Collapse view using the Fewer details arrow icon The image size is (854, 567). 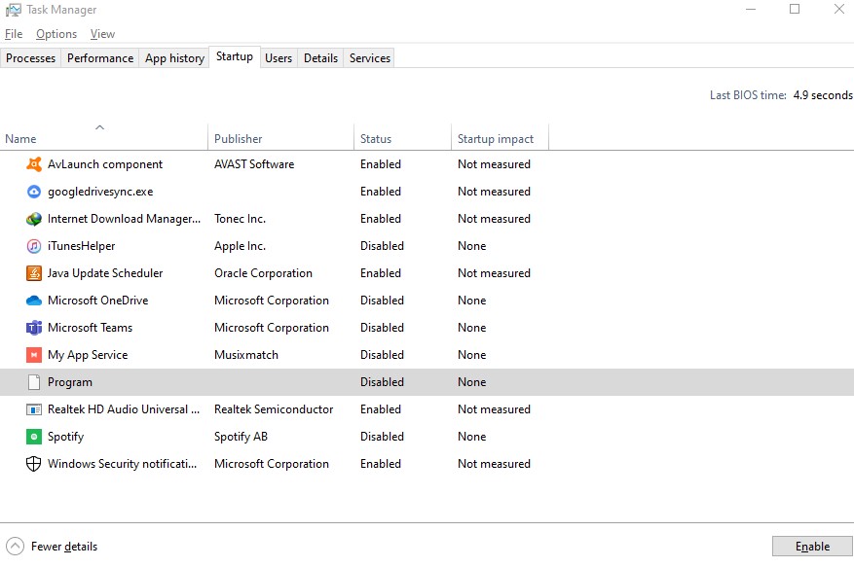pos(15,546)
